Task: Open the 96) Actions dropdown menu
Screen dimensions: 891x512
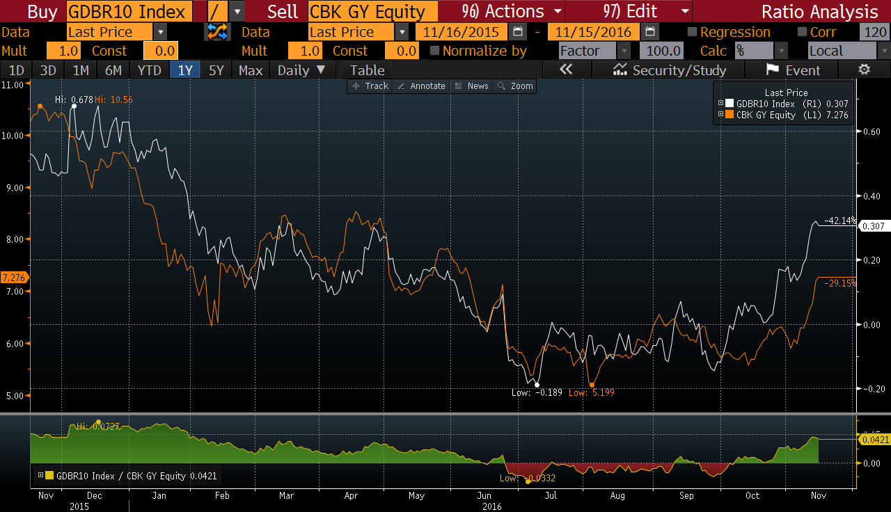Action: 511,11
